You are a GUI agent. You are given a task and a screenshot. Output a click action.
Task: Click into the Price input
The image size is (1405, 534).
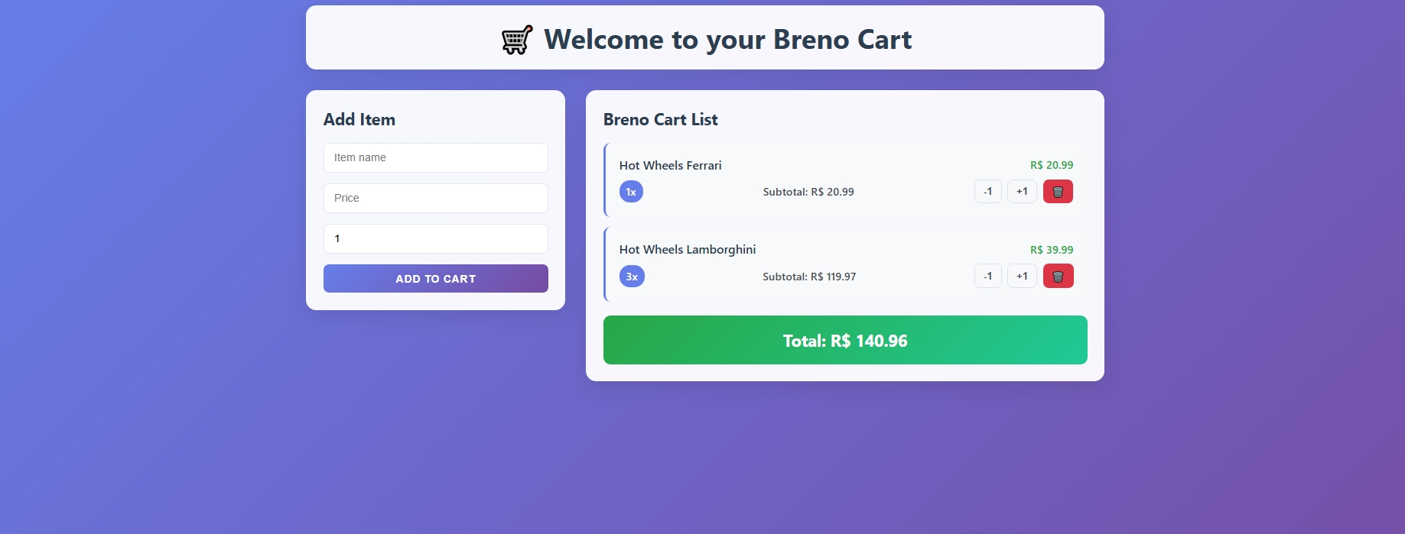[435, 198]
